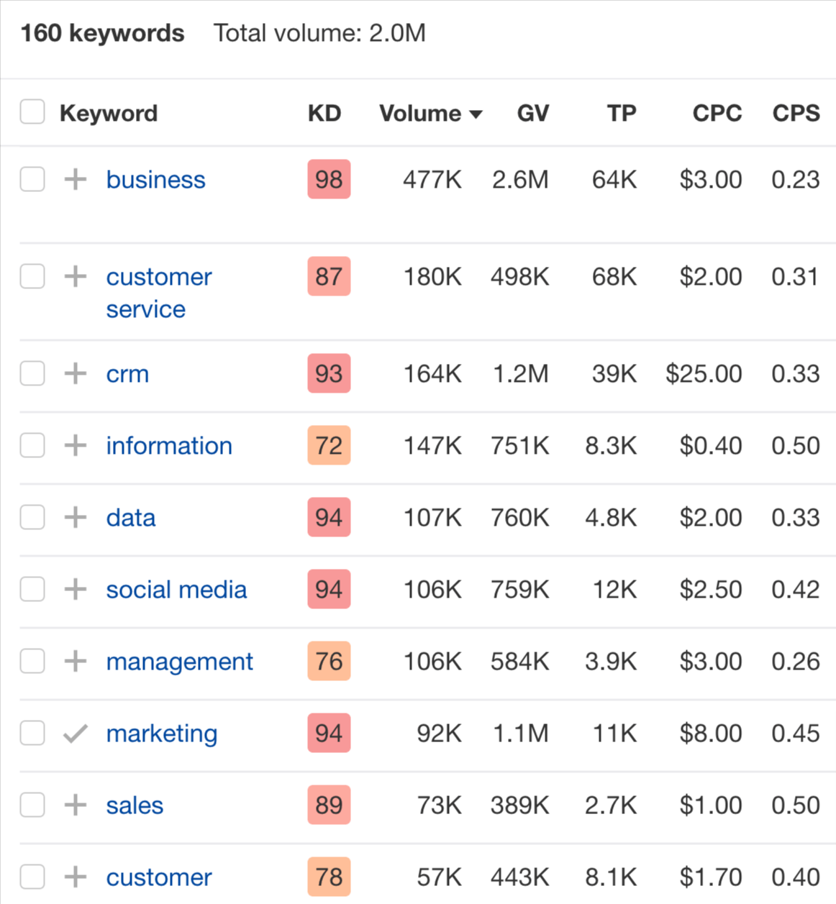Viewport: 836px width, 904px height.
Task: Open the "marketing" keyword link
Action: click(x=162, y=733)
